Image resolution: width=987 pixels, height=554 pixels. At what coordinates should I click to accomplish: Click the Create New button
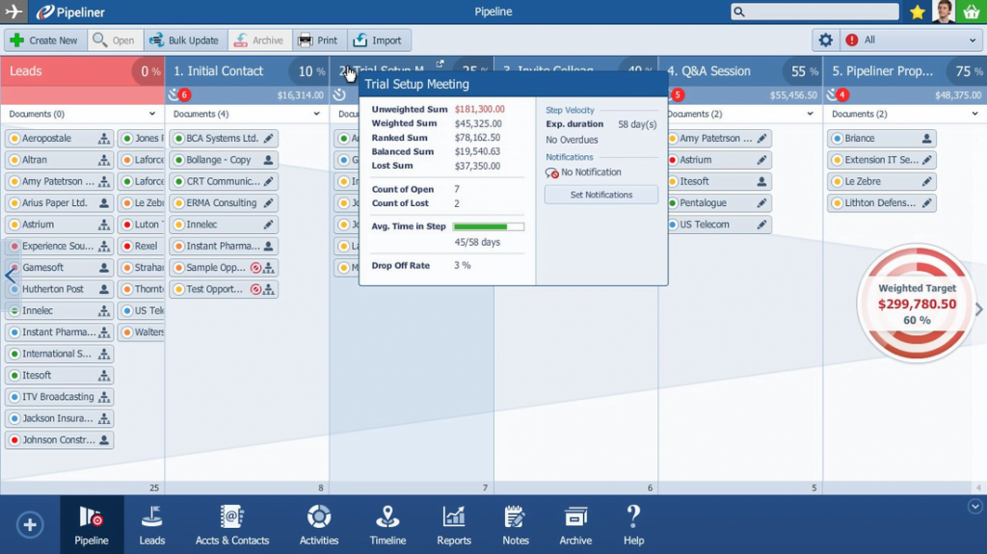coord(44,40)
